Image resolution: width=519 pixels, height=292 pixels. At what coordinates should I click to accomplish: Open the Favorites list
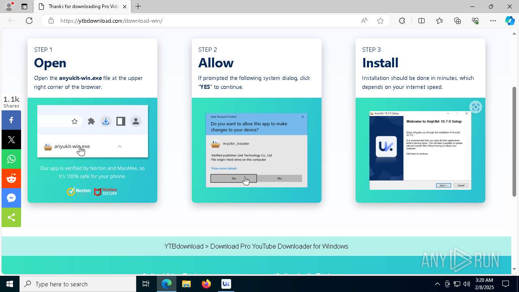(x=440, y=21)
